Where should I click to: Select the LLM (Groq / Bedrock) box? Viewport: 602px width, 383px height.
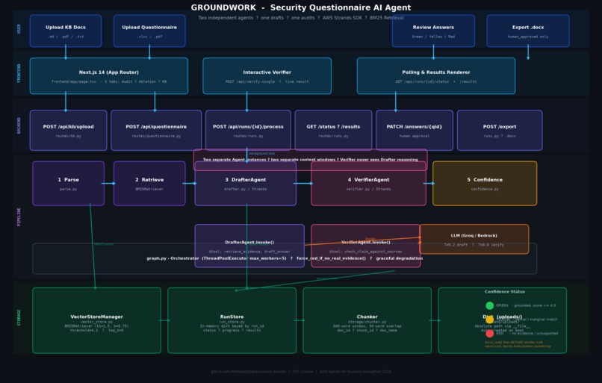coord(474,239)
